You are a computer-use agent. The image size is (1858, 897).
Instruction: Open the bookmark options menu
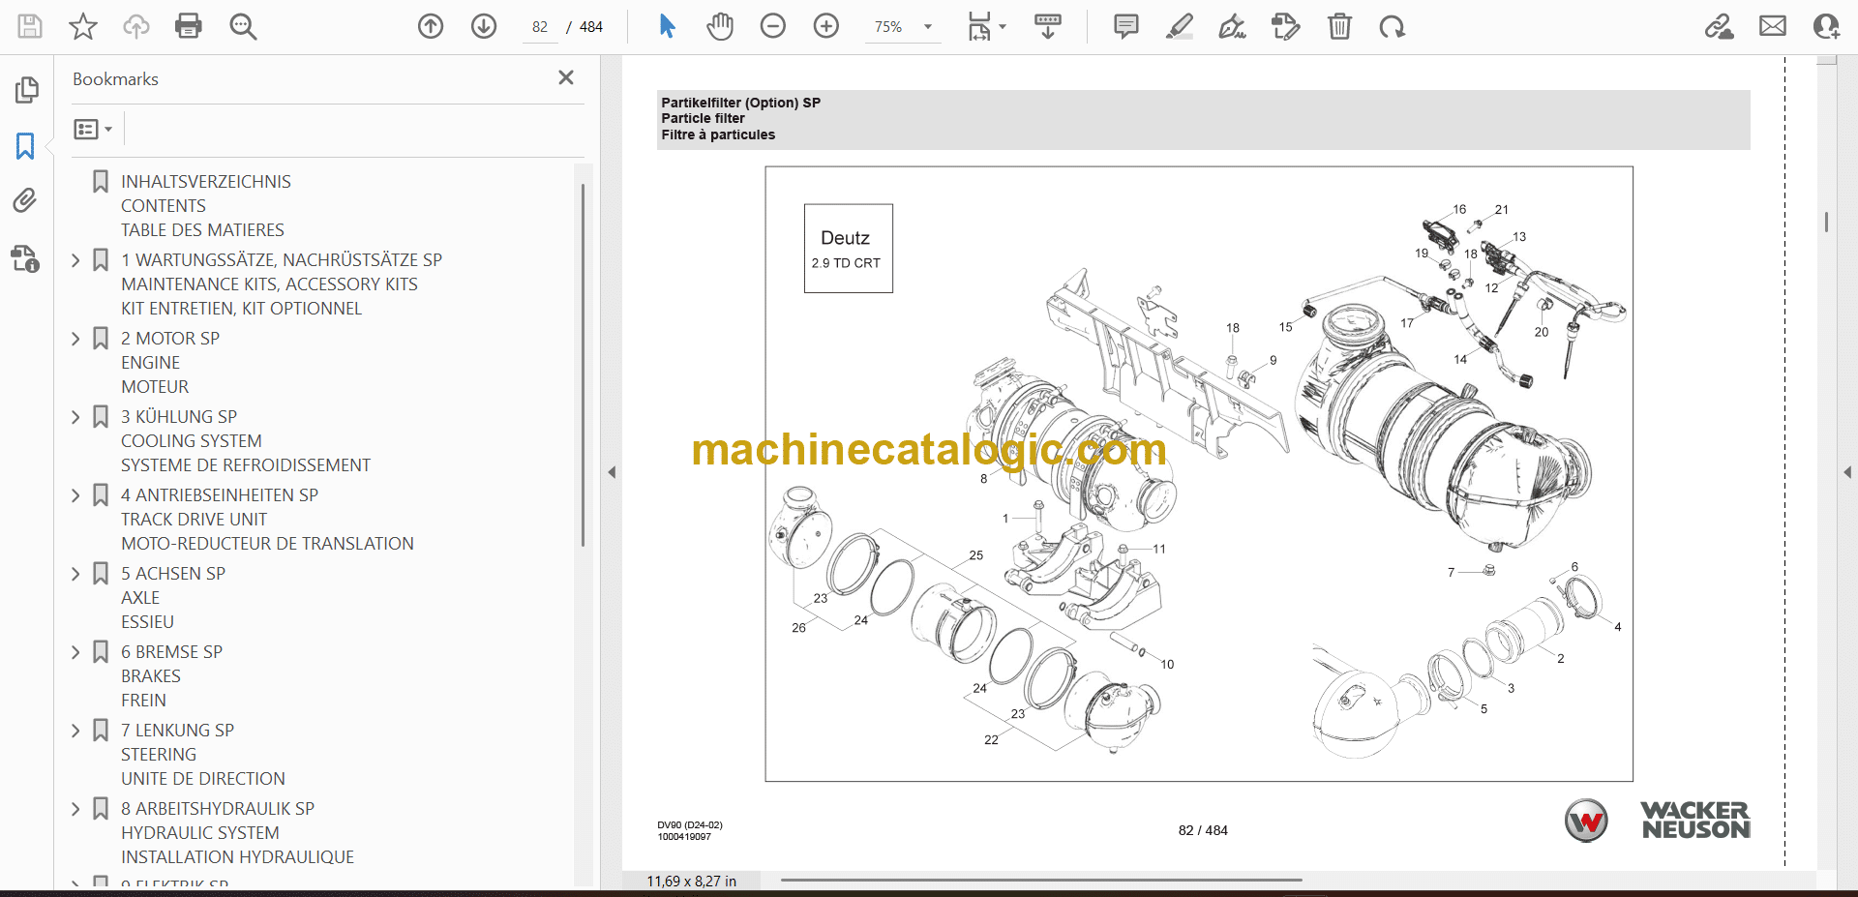click(93, 129)
